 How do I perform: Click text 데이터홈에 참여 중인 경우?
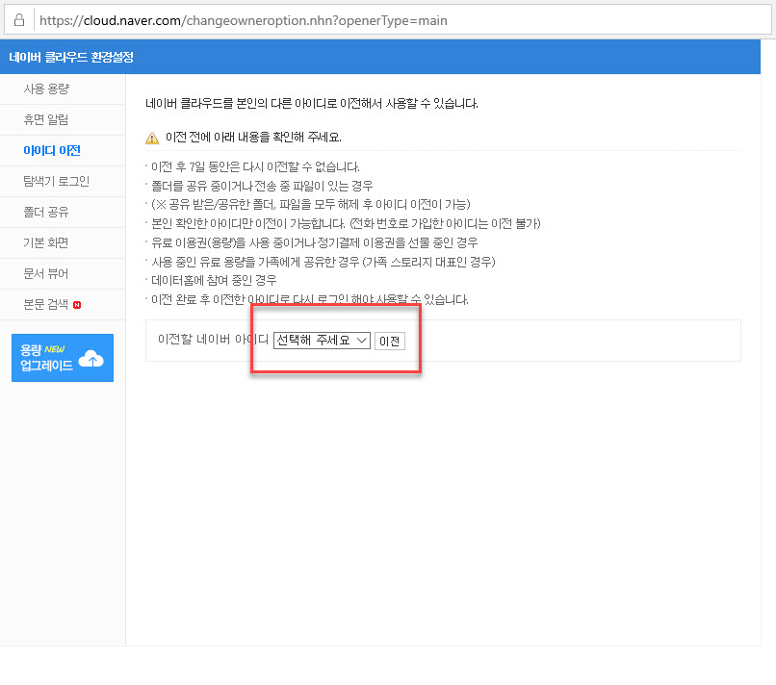click(214, 280)
